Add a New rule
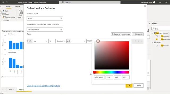This screenshot has width=170, height=95. click(138, 34)
